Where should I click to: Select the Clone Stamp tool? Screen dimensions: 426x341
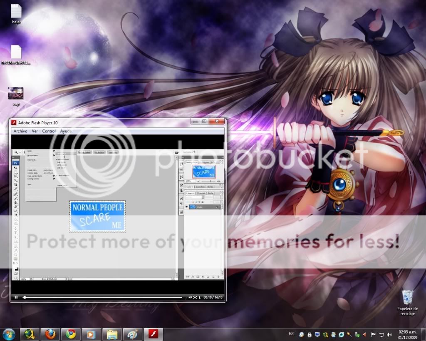(15, 203)
